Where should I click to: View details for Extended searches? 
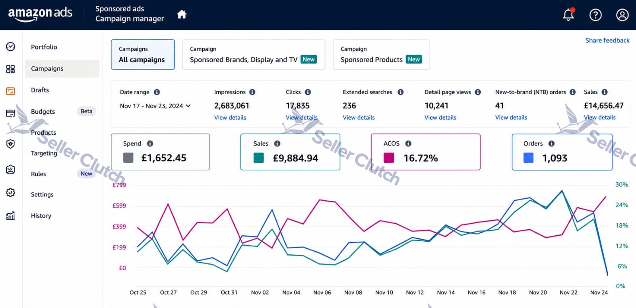click(x=359, y=118)
